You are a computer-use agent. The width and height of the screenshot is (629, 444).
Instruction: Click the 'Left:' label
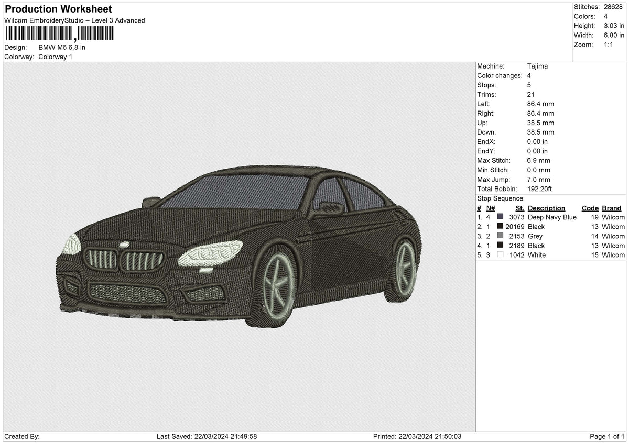(484, 104)
